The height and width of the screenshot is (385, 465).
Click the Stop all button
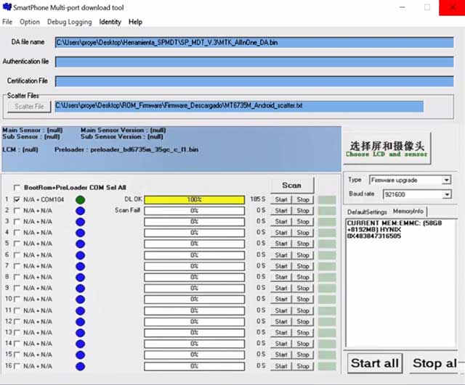coord(434,363)
